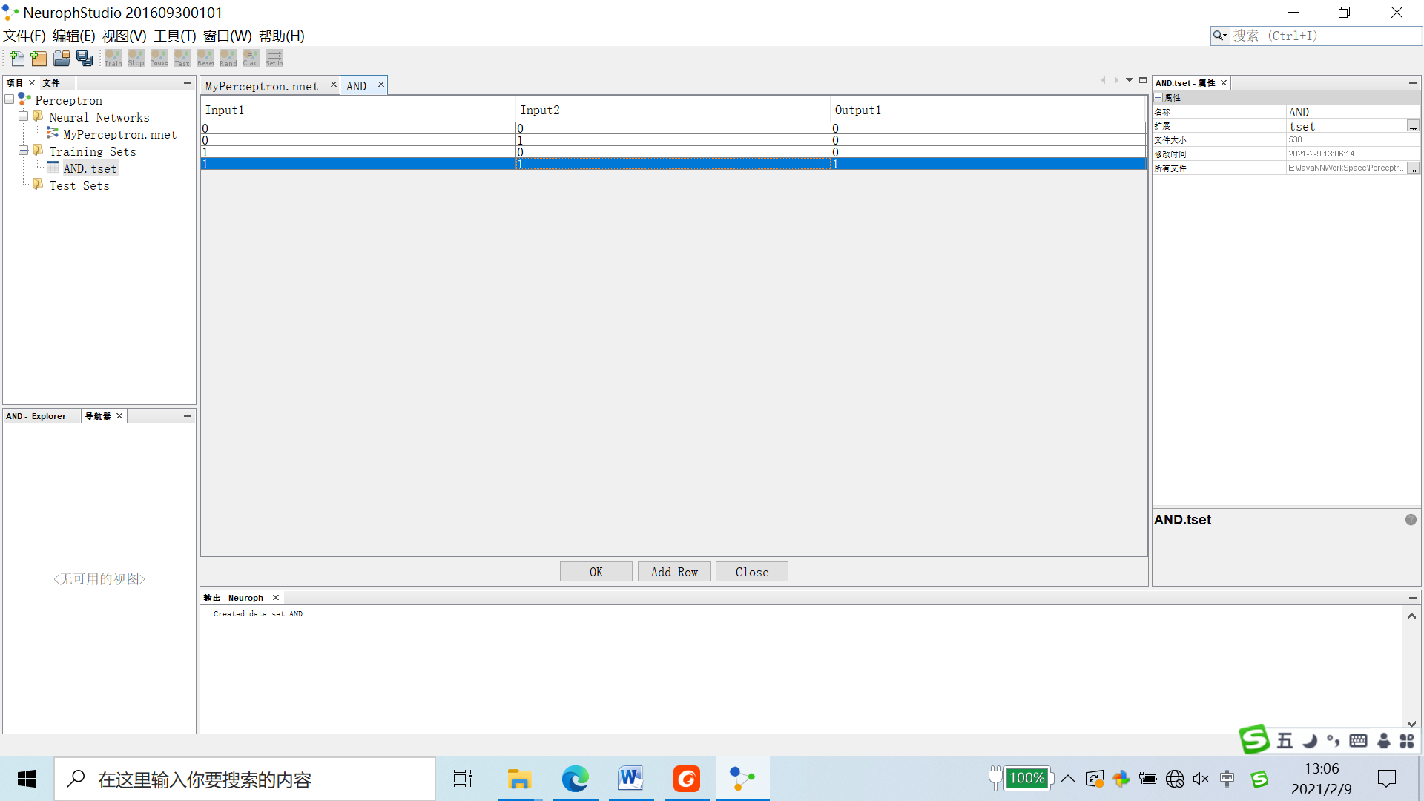Toggle the muted speaker volume icon
Screen dimensions: 1424x801
coord(1201,779)
